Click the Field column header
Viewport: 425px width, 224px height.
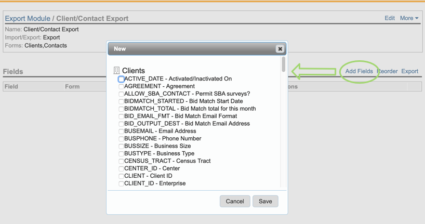[x=11, y=87]
